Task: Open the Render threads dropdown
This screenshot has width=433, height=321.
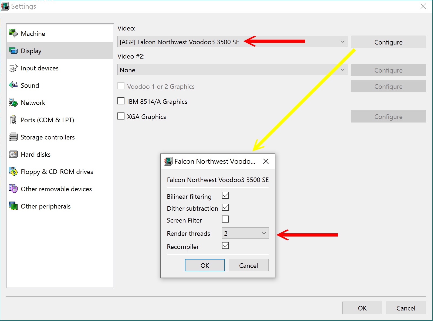Action: click(x=245, y=233)
